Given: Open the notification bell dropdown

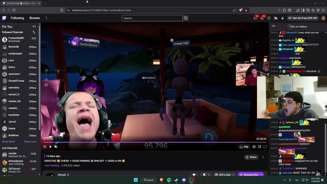Looking at the screenshot, I should coord(206,175).
